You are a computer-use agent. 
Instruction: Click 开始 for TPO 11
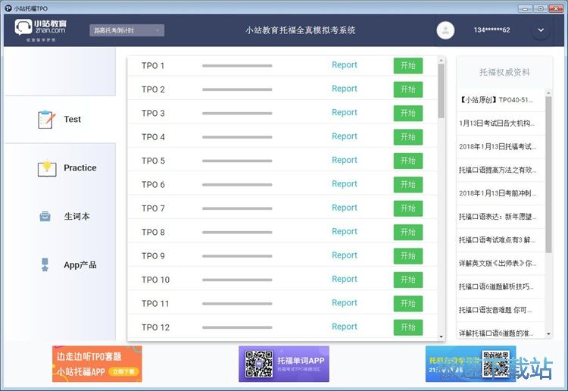pyautogui.click(x=408, y=304)
